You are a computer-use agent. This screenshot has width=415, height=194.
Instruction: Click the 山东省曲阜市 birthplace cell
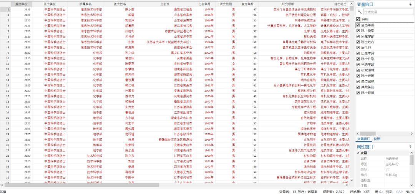click(164, 15)
